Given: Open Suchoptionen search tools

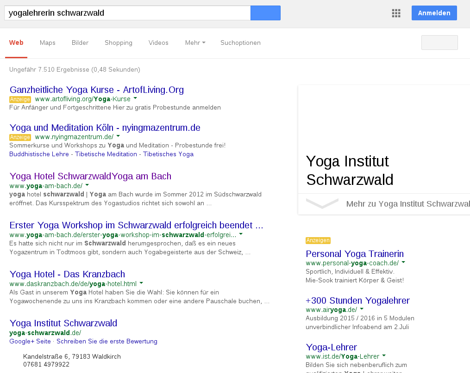Looking at the screenshot, I should (240, 43).
